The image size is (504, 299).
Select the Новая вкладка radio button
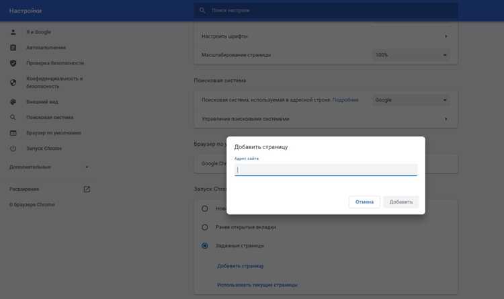click(205, 208)
